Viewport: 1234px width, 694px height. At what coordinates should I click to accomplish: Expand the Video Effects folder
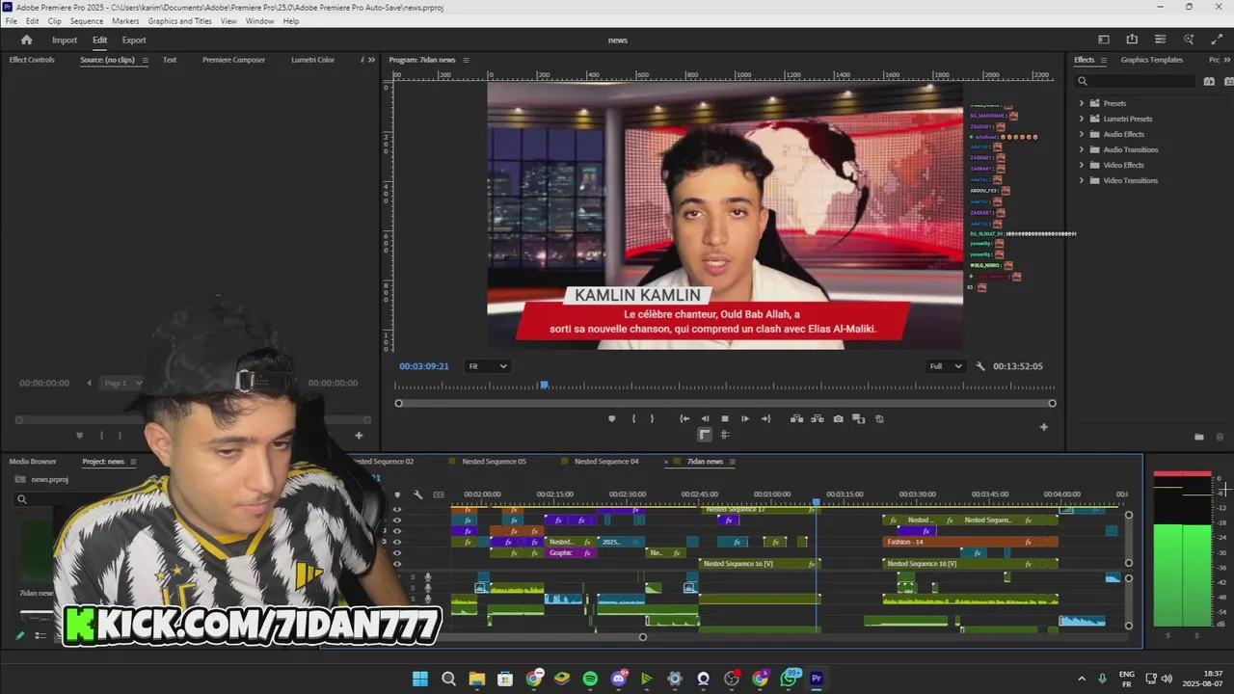(x=1082, y=165)
